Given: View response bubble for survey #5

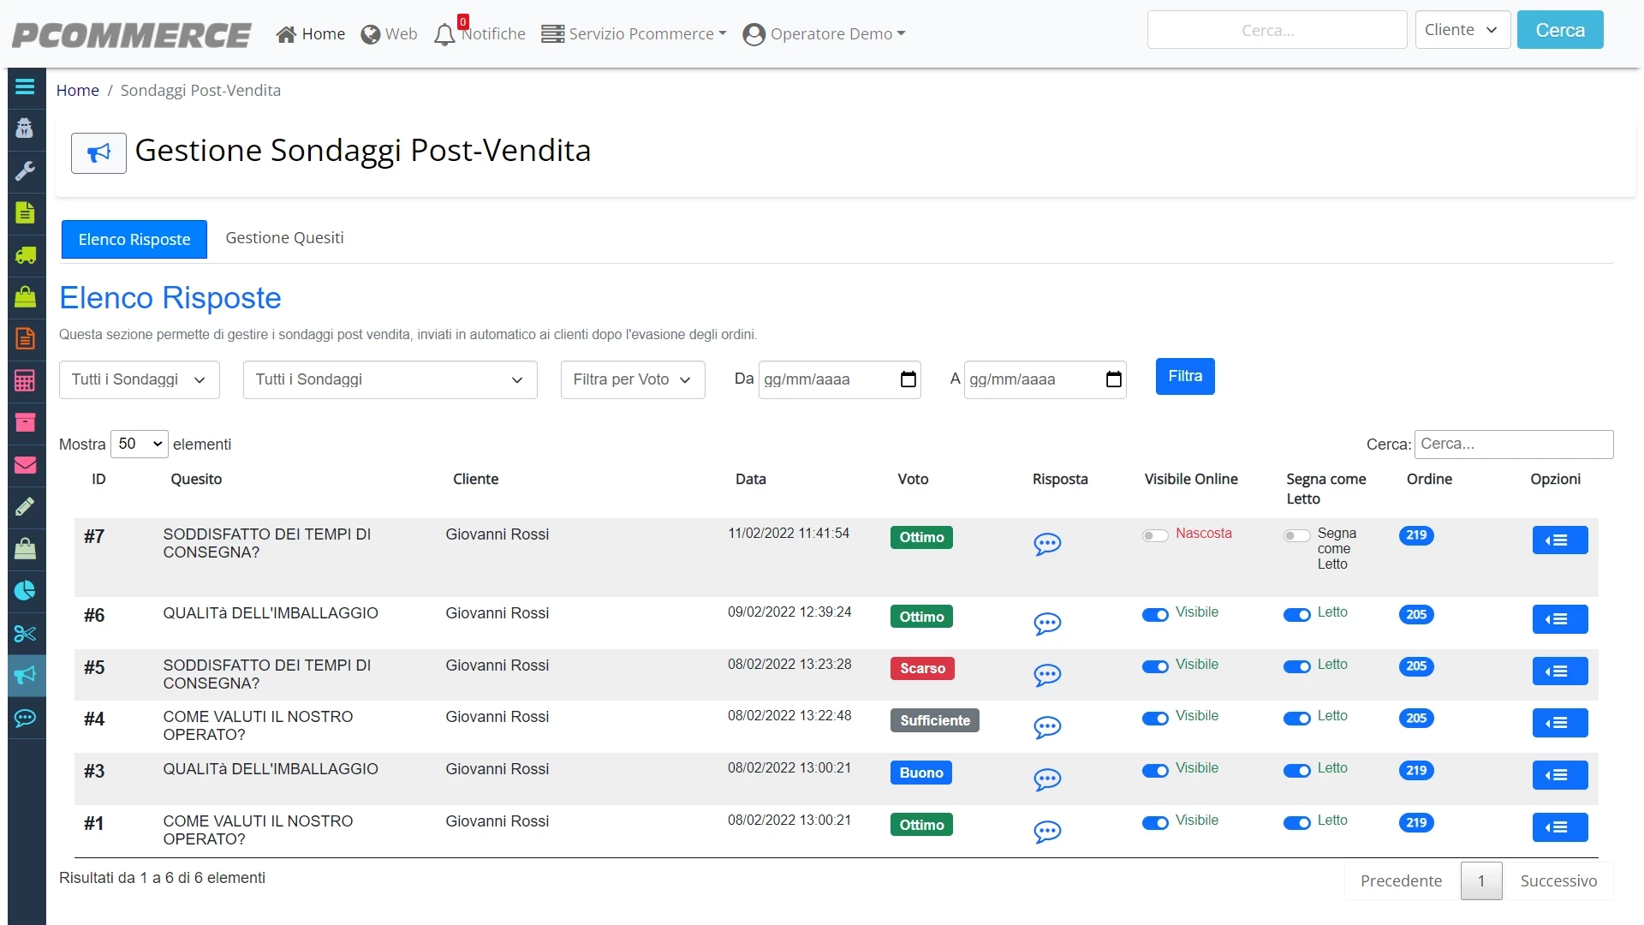Looking at the screenshot, I should coord(1047,675).
